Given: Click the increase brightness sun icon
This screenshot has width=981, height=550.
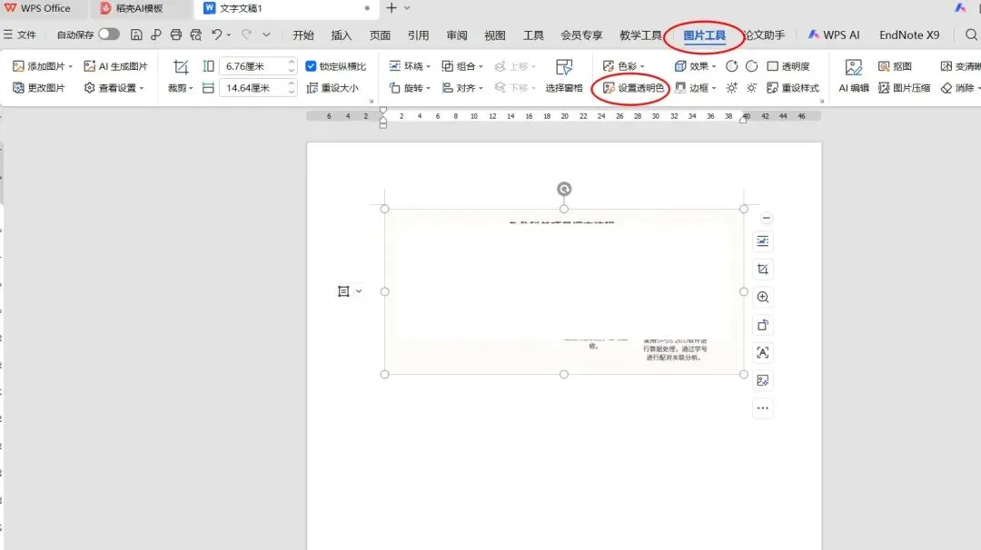Looking at the screenshot, I should coord(731,88).
